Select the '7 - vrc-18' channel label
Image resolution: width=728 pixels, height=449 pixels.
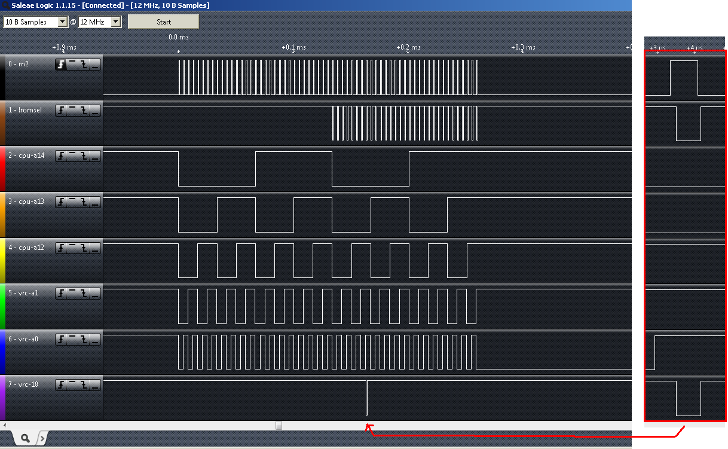(23, 384)
